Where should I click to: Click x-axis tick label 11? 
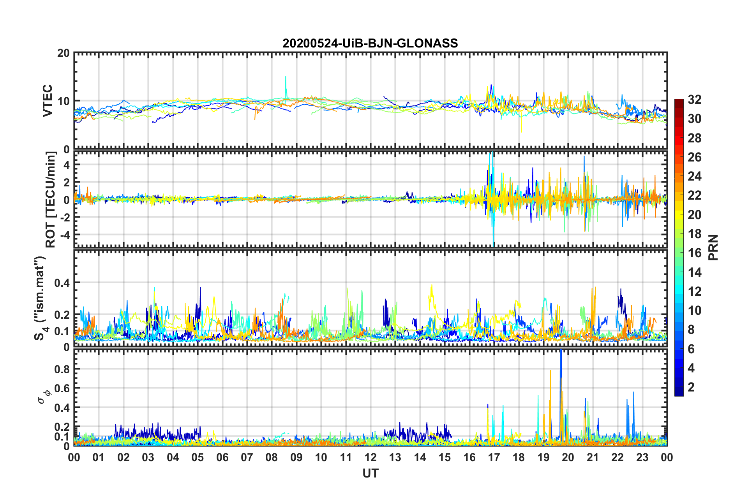[346, 458]
